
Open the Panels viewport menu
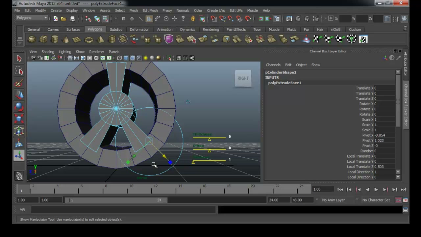[x=114, y=52]
